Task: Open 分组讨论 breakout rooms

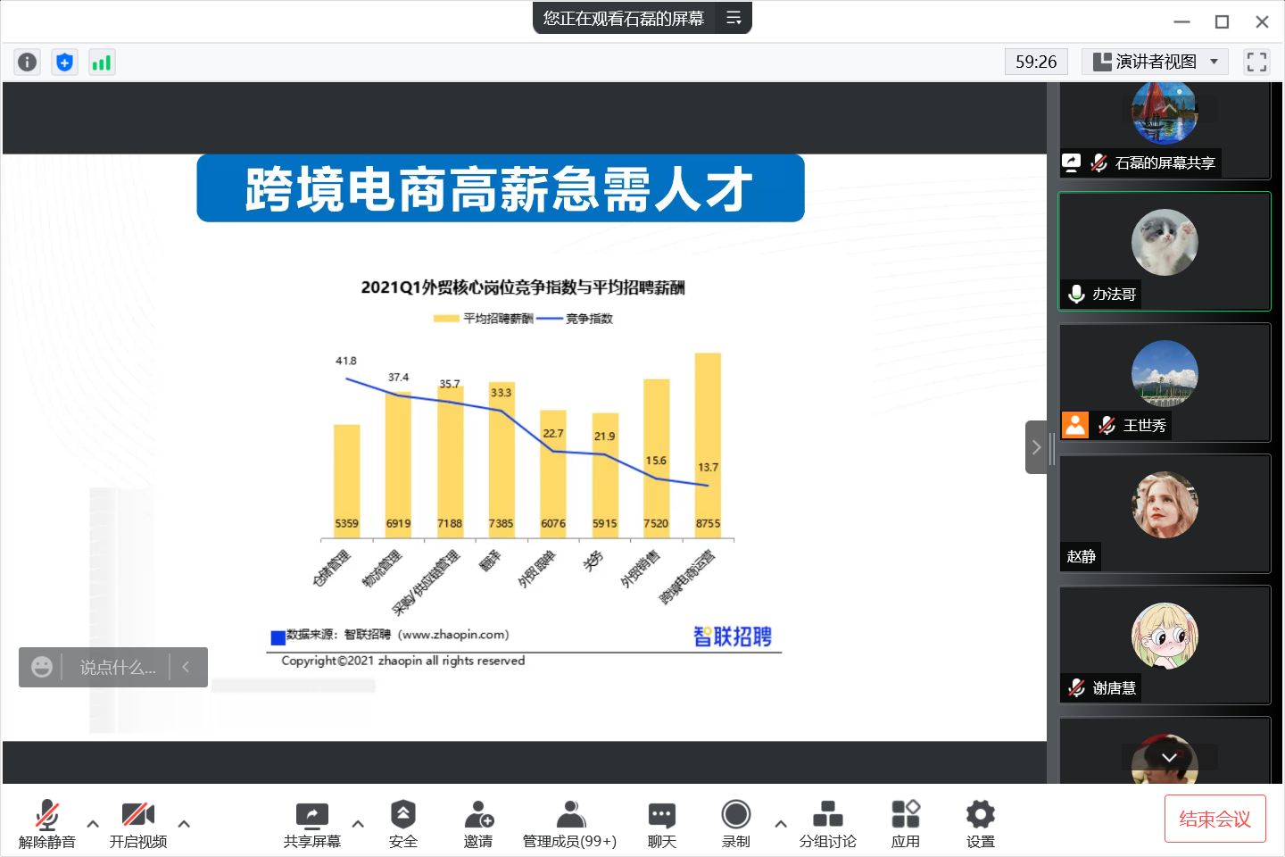Action: click(x=827, y=823)
